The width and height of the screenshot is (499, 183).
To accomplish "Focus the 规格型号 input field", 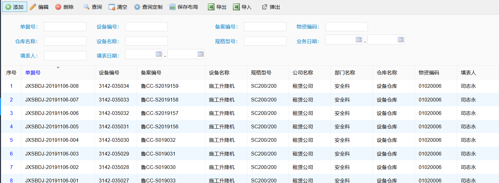I will pyautogui.click(x=265, y=41).
